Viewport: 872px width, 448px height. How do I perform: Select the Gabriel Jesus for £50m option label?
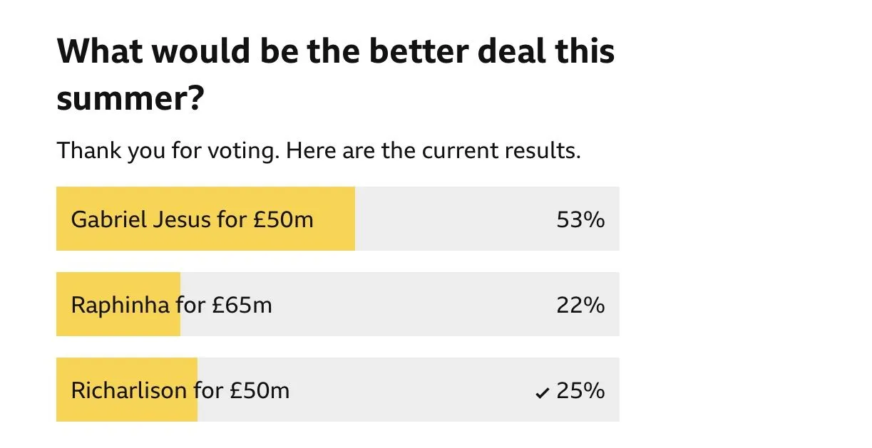192,219
